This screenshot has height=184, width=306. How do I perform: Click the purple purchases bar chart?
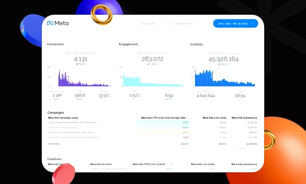tap(84, 78)
